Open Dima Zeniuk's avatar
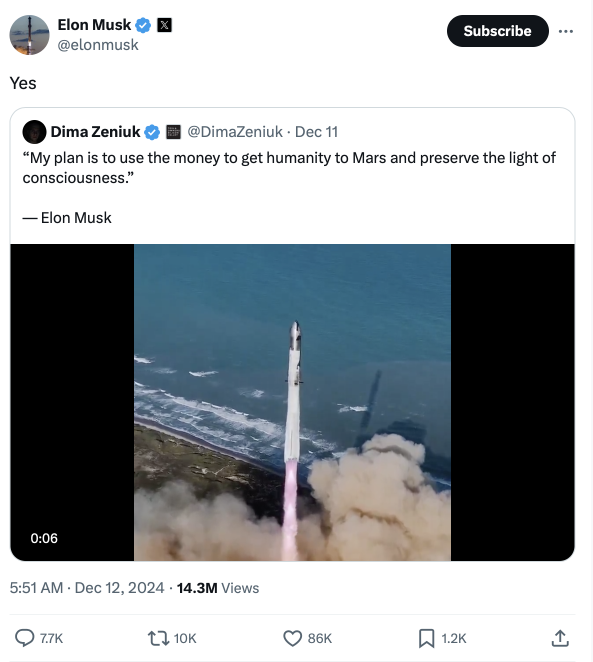This screenshot has height=662, width=593. pyautogui.click(x=34, y=132)
